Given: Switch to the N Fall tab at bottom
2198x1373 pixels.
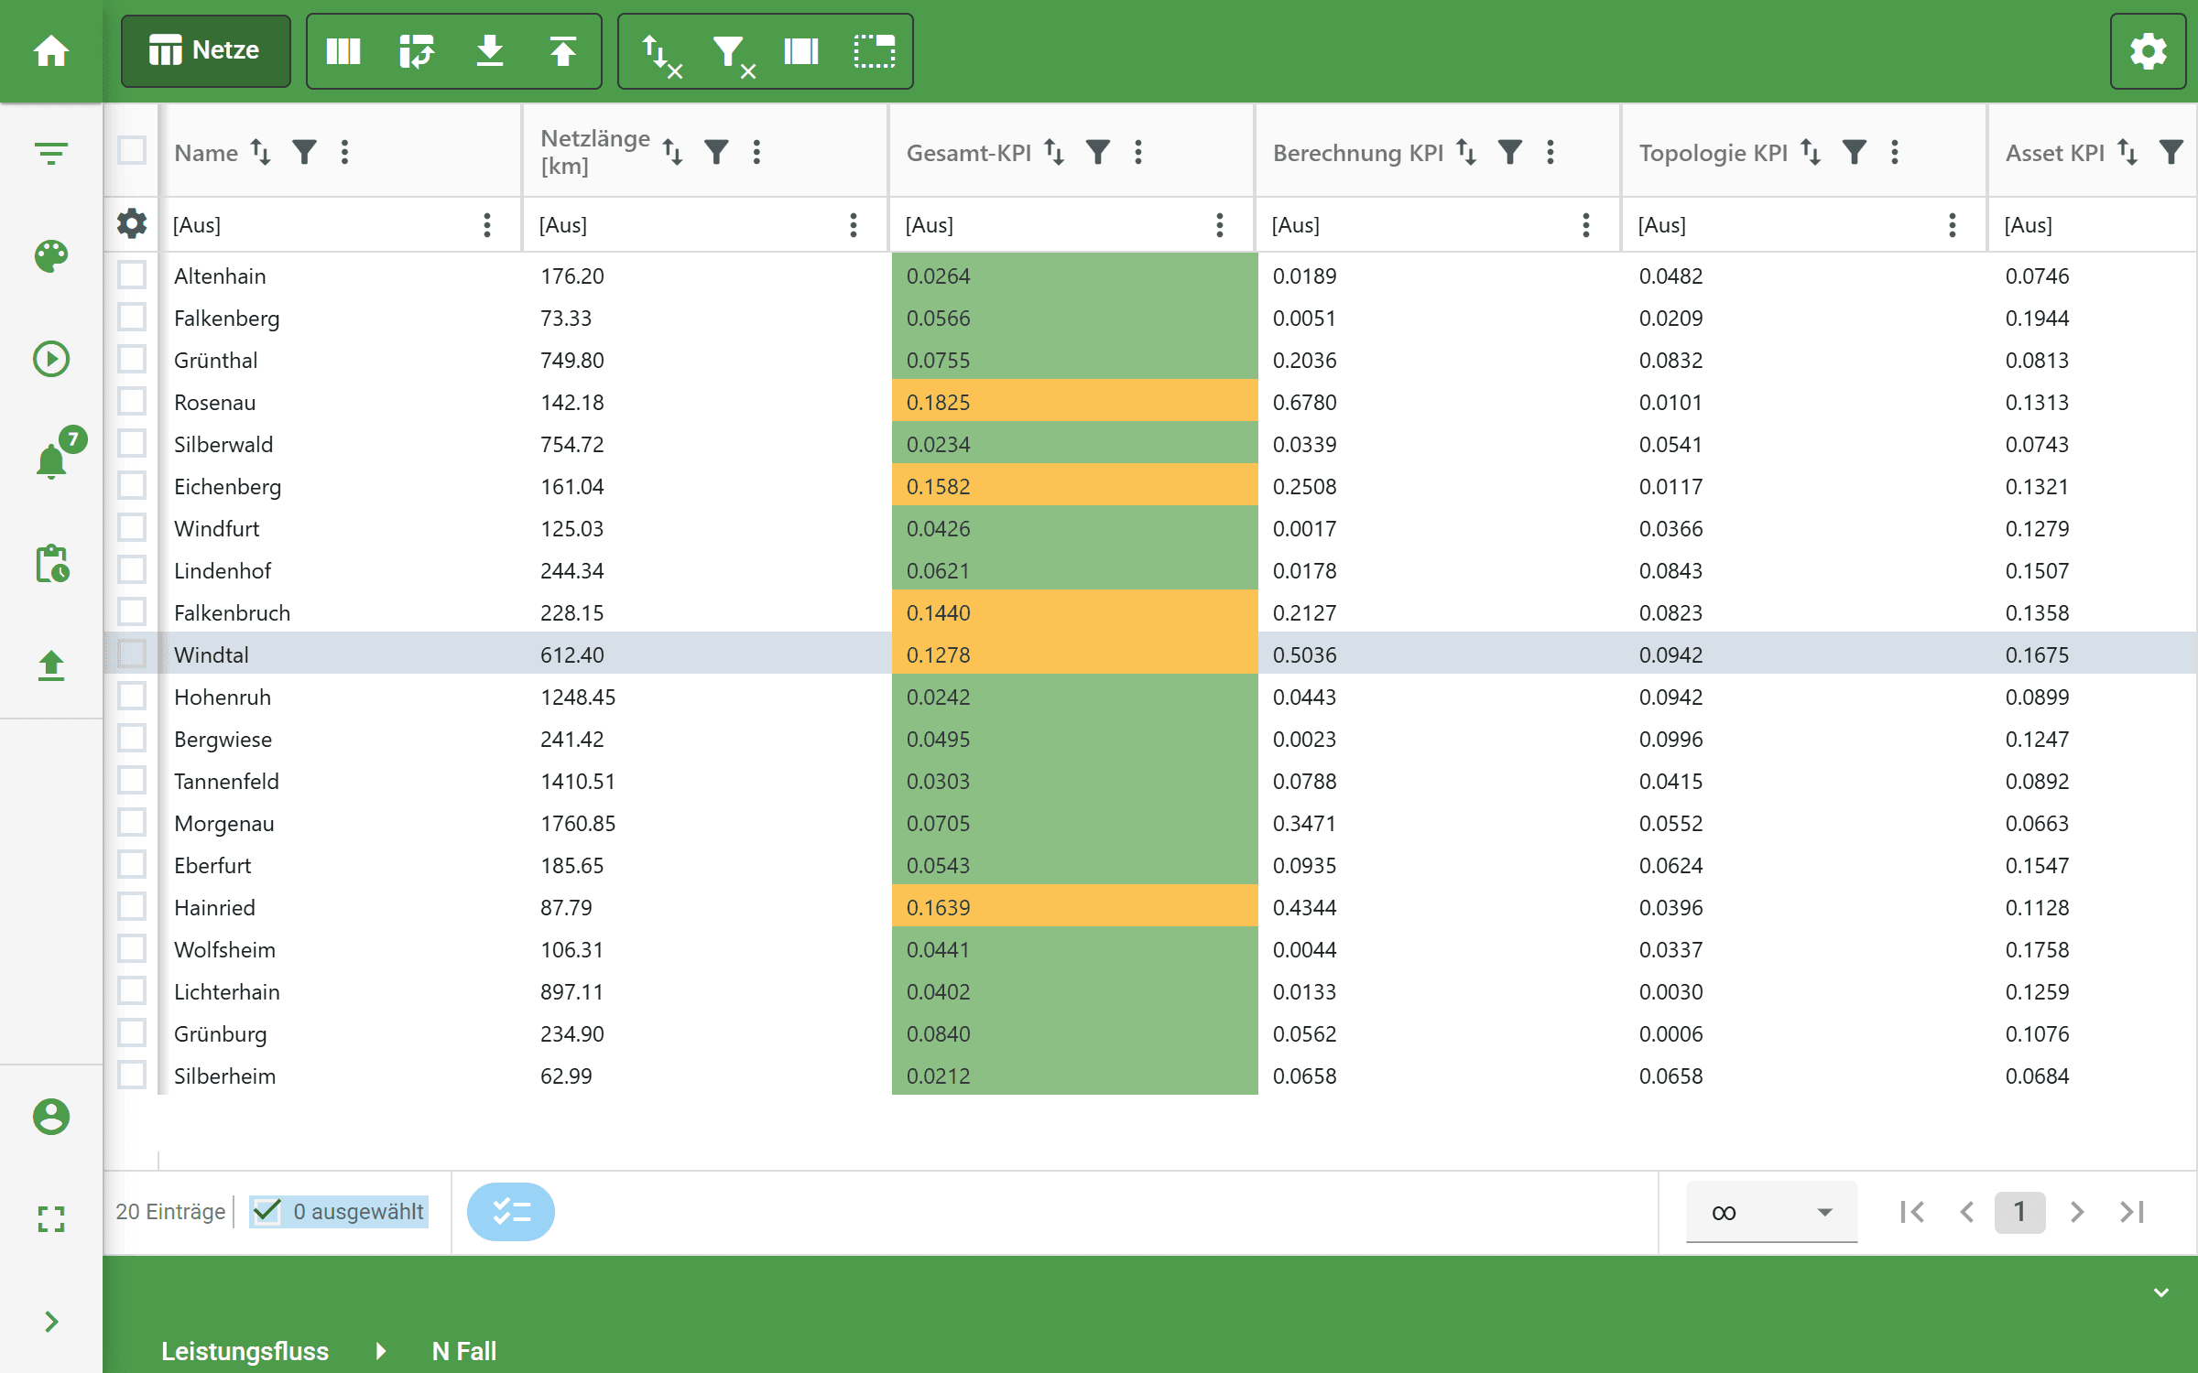Looking at the screenshot, I should (x=463, y=1351).
